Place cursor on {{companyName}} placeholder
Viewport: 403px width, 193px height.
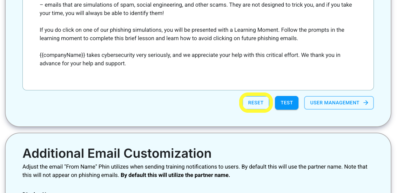pos(62,55)
